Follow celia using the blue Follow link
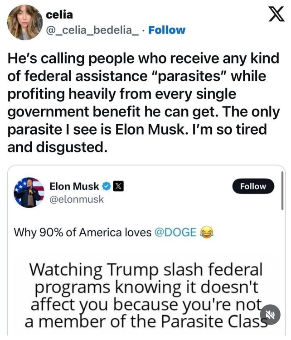The image size is (291, 340). pyautogui.click(x=167, y=30)
